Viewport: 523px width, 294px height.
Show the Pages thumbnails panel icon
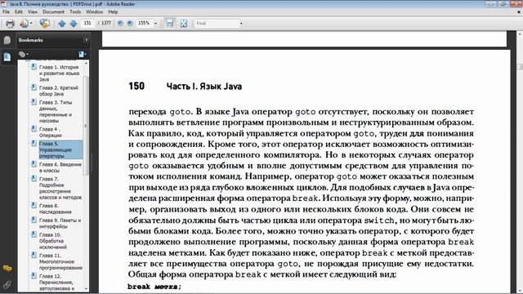pyautogui.click(x=7, y=40)
